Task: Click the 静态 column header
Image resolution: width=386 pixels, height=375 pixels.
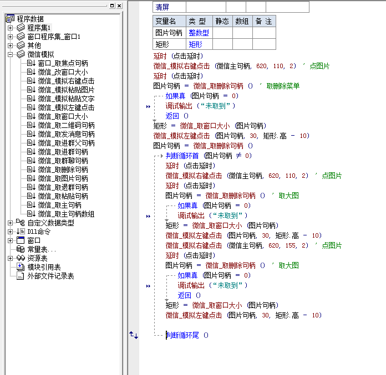Action: pos(222,21)
